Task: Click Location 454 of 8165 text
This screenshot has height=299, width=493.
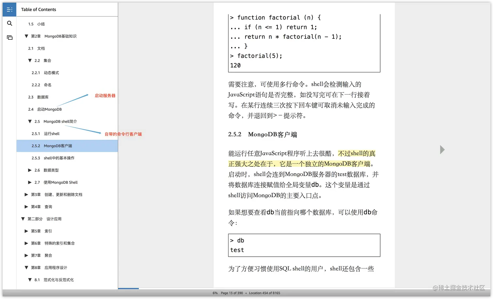Action: pos(264,293)
